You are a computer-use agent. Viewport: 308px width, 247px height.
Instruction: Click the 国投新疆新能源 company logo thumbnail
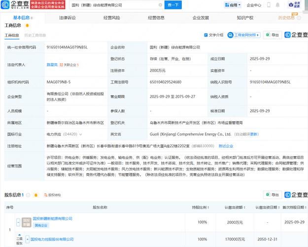[26, 222]
